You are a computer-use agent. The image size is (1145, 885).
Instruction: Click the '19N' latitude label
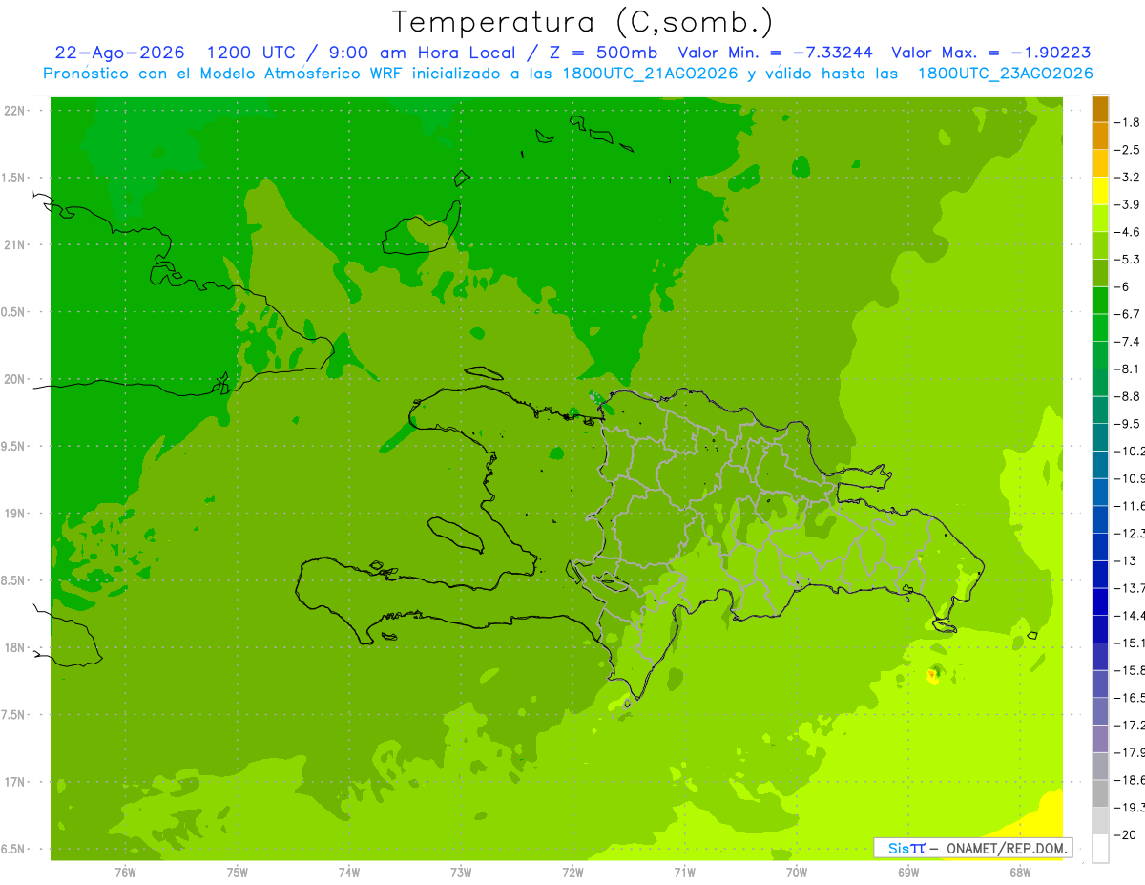pos(14,514)
